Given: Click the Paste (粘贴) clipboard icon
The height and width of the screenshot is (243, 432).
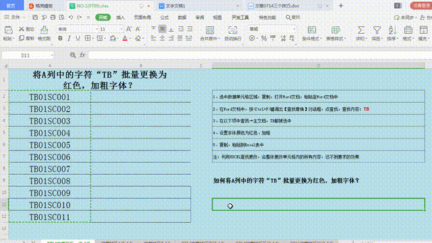Looking at the screenshot, I should pos(8,30).
